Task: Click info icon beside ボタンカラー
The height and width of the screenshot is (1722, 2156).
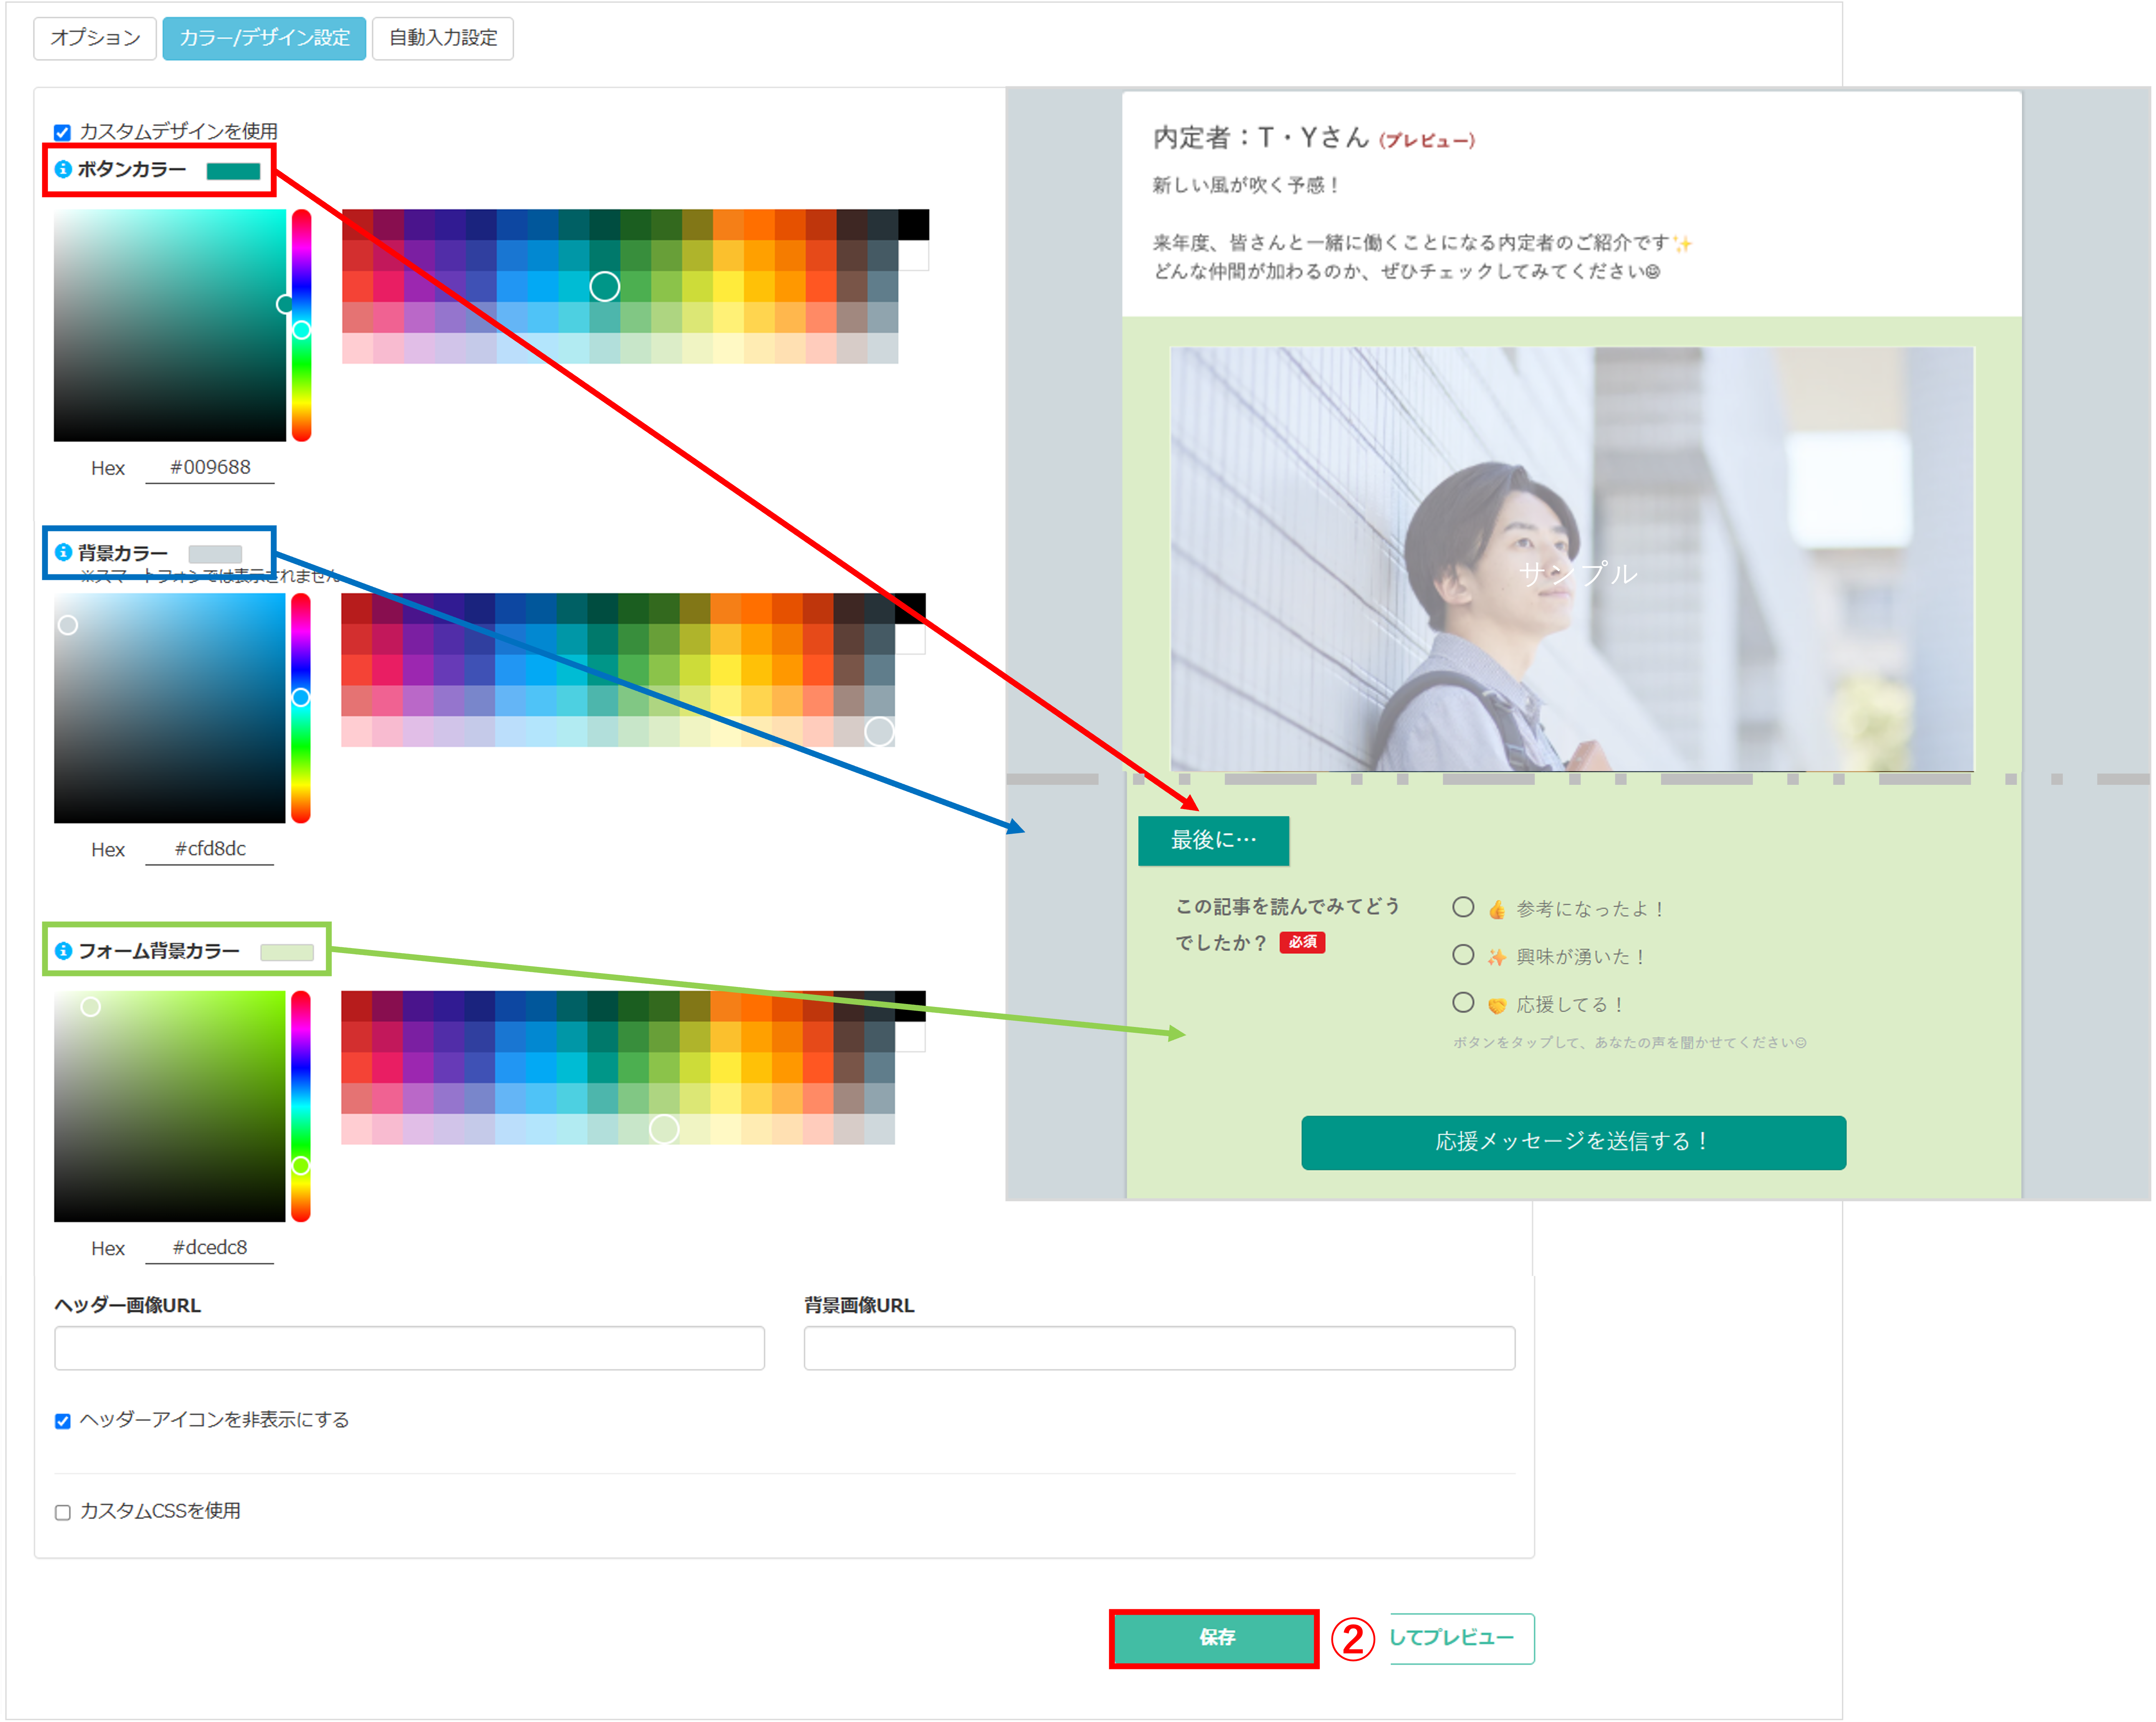Action: coord(63,169)
